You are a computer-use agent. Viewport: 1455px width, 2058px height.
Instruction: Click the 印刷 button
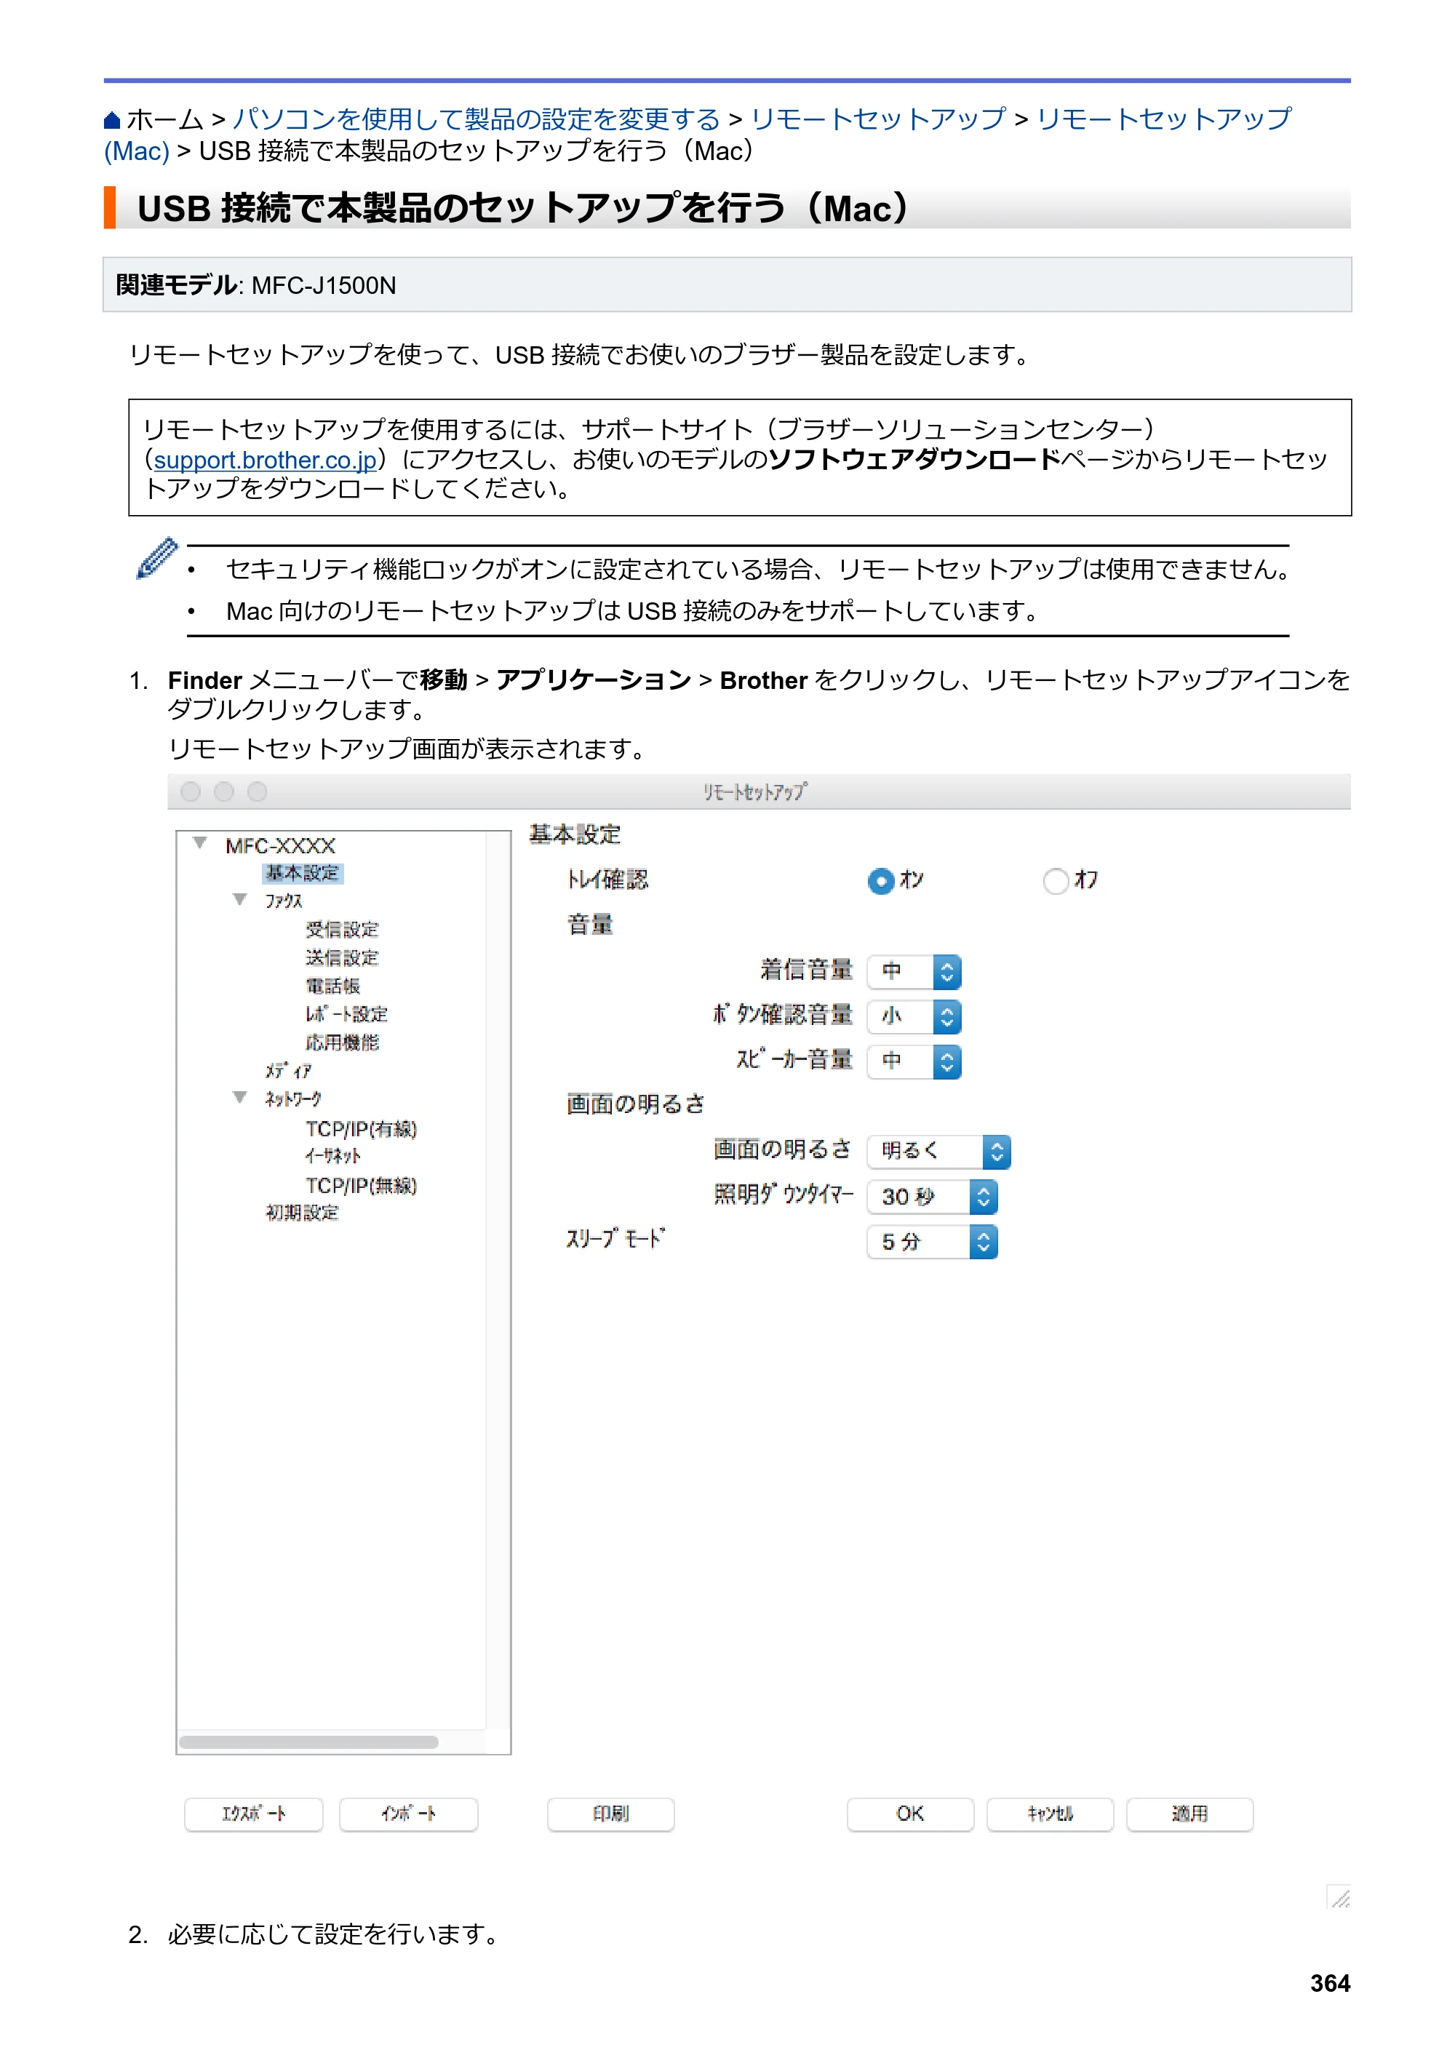point(610,1814)
